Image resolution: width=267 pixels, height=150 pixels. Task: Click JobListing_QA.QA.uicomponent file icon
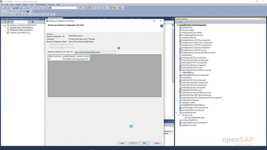click(x=180, y=65)
